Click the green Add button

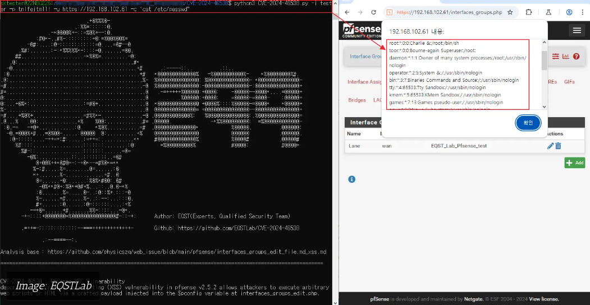pyautogui.click(x=574, y=163)
